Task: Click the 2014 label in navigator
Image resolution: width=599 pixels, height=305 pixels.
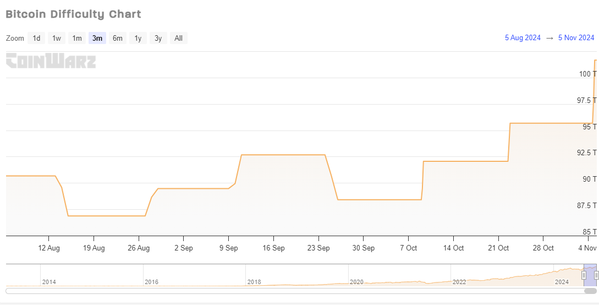Action: [48, 282]
